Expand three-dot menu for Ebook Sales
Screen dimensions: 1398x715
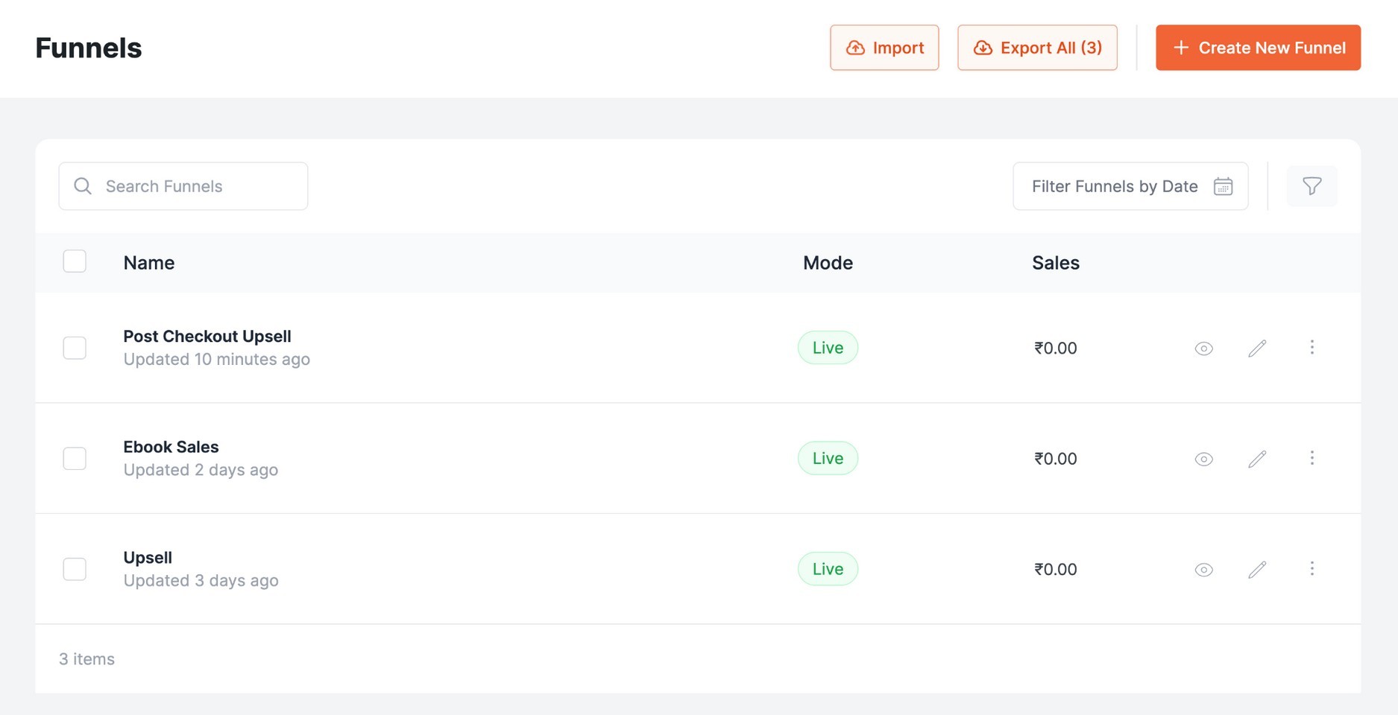[x=1312, y=458]
